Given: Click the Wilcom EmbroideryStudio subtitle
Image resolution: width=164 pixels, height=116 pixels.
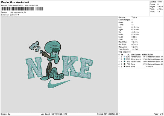Looking at the screenshot, I should [19, 5].
